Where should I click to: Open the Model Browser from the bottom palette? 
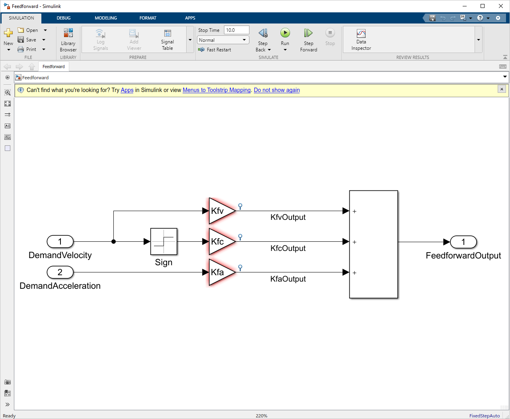click(x=8, y=393)
